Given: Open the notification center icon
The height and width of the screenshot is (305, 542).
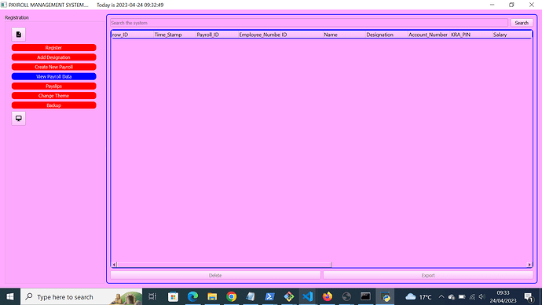Looking at the screenshot, I should pyautogui.click(x=528, y=296).
